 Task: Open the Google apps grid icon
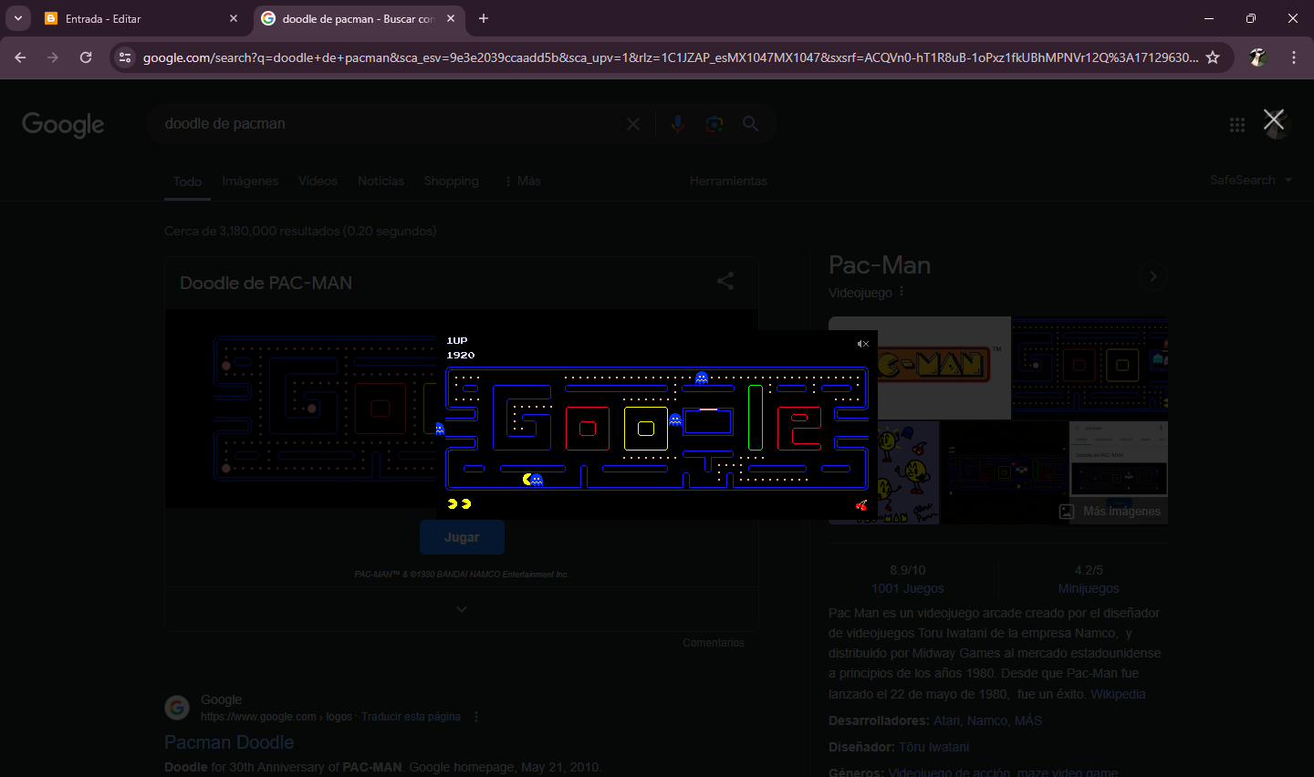pyautogui.click(x=1237, y=125)
